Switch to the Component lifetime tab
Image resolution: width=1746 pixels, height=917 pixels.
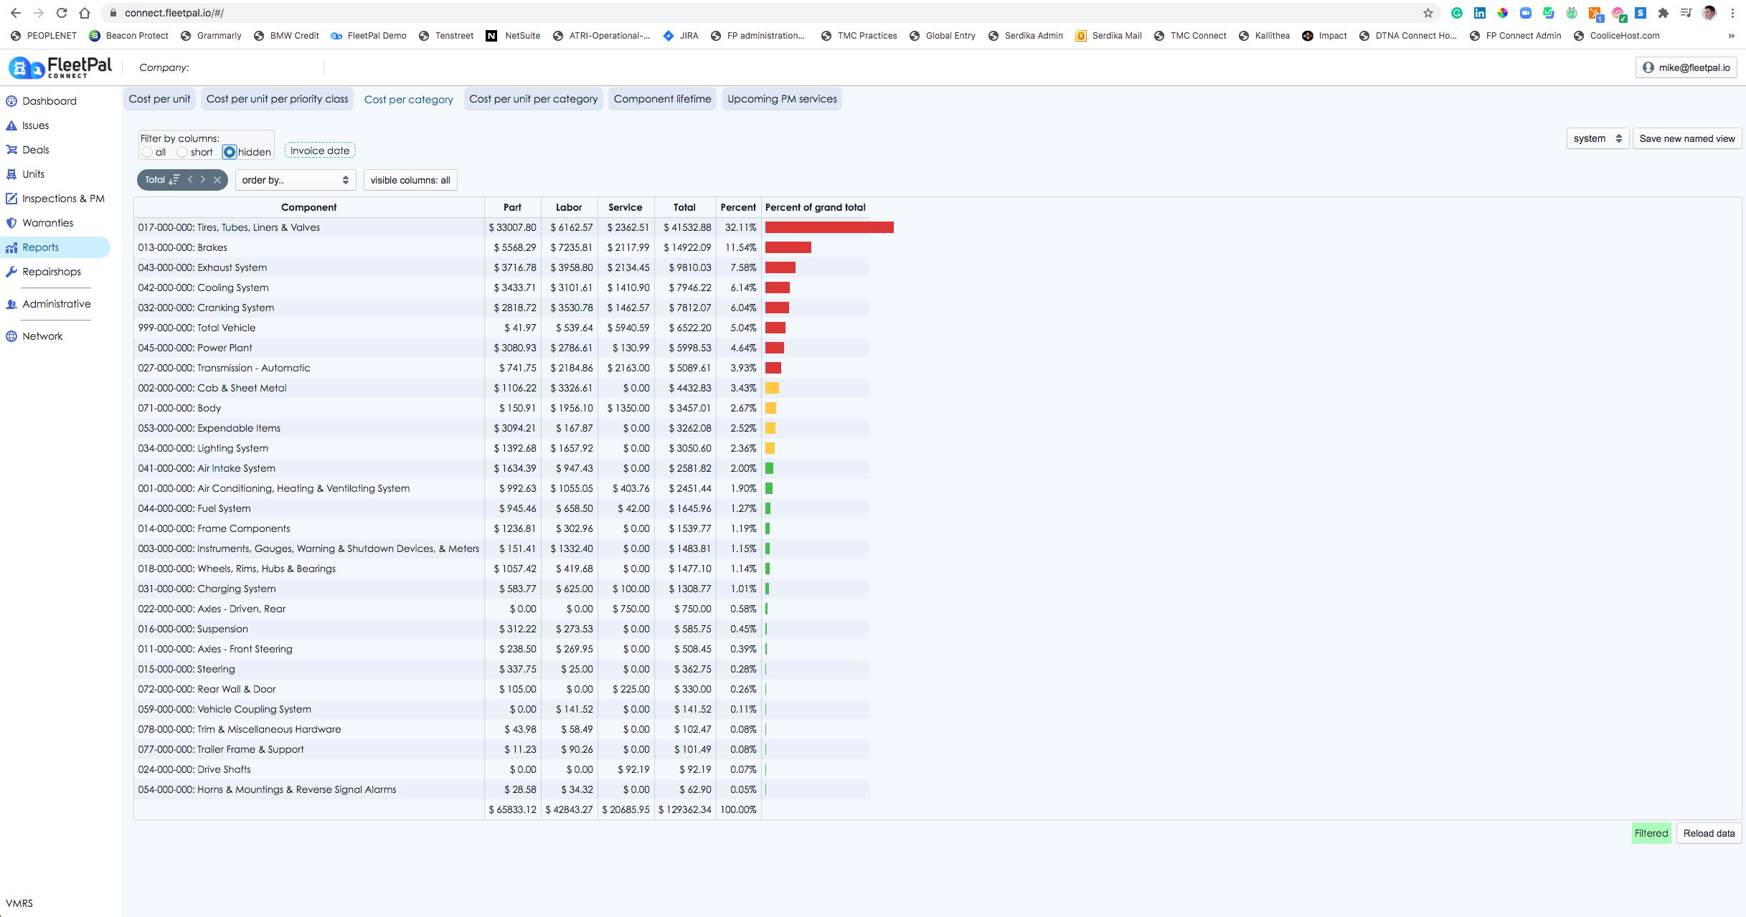662,99
